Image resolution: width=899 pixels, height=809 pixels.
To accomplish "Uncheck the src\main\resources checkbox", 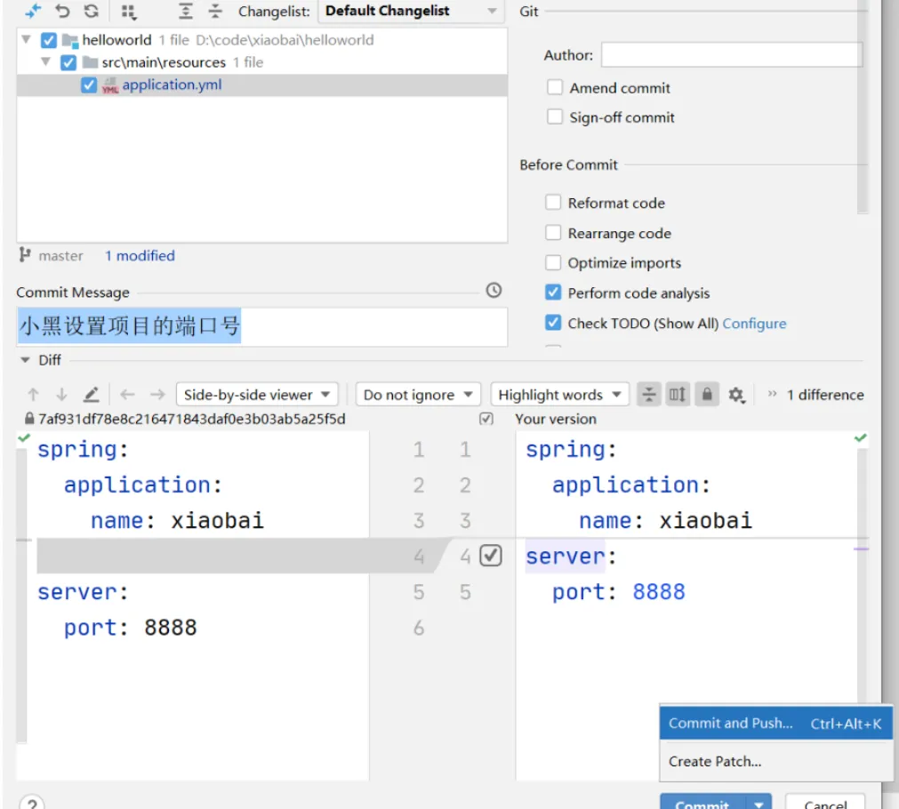I will [68, 62].
